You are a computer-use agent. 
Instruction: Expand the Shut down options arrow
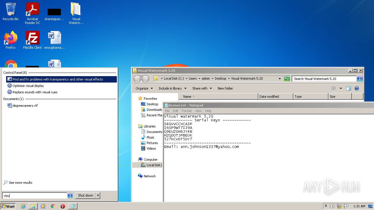pos(98,195)
